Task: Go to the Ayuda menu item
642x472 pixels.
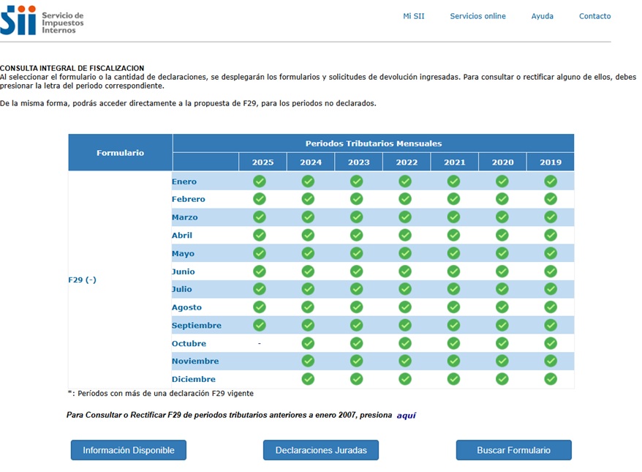Action: pyautogui.click(x=542, y=16)
